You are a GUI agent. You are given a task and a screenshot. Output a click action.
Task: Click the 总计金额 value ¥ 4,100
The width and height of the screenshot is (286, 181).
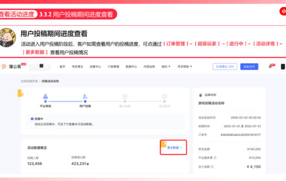(x=254, y=166)
